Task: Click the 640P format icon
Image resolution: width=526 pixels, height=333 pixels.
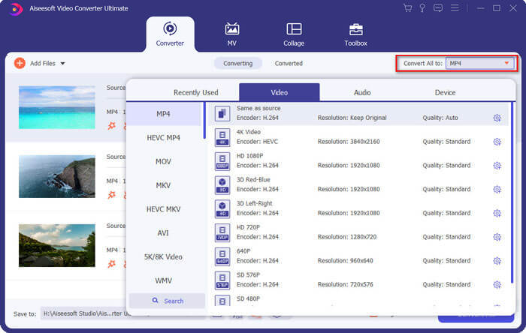Action: [x=222, y=256]
